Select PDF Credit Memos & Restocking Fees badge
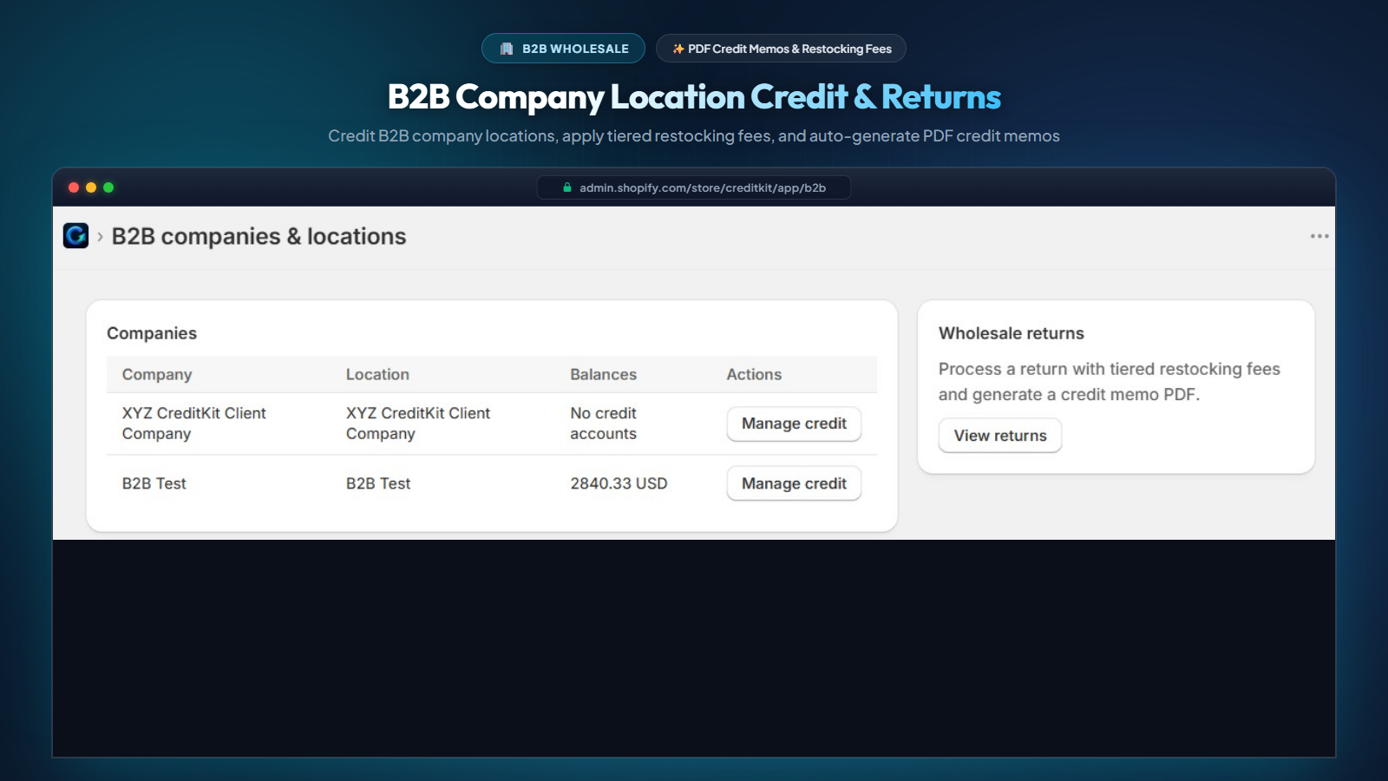This screenshot has width=1388, height=781. [781, 49]
